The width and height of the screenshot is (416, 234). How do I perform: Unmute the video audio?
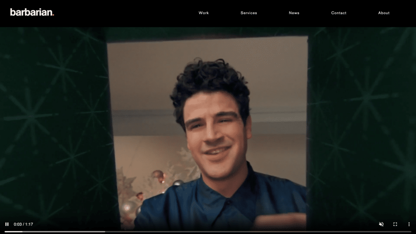coord(381,224)
